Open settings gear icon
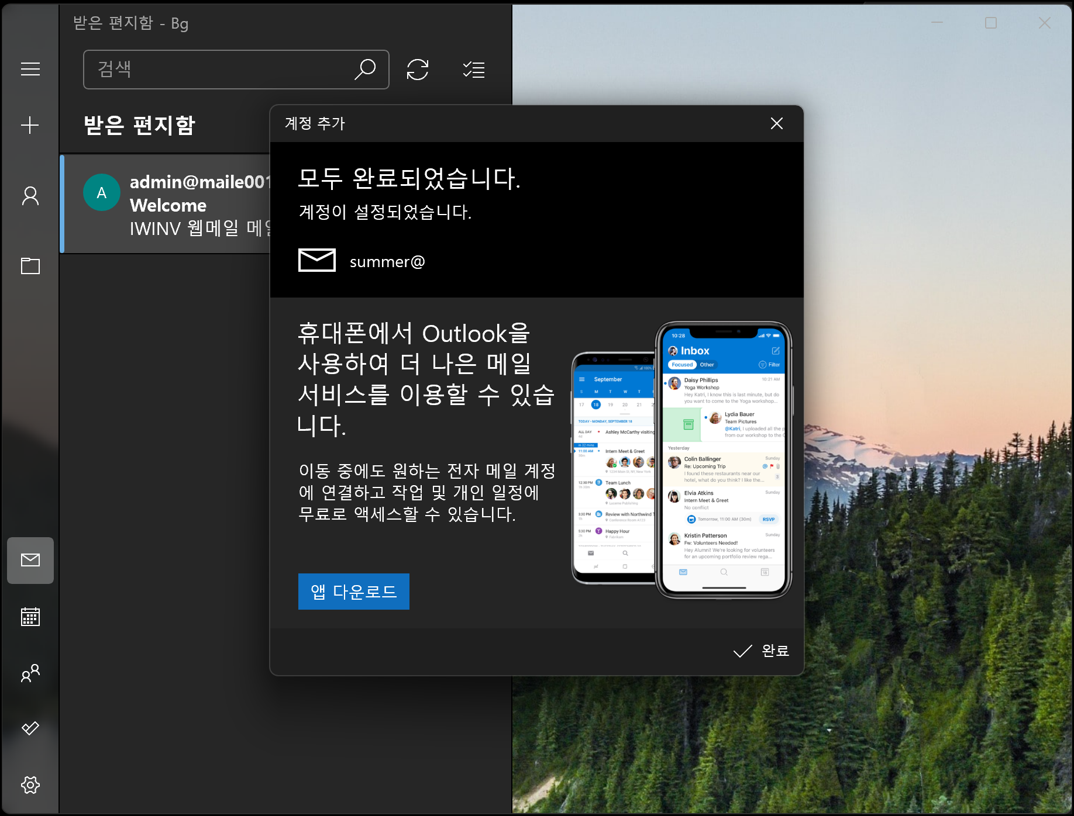 (30, 784)
